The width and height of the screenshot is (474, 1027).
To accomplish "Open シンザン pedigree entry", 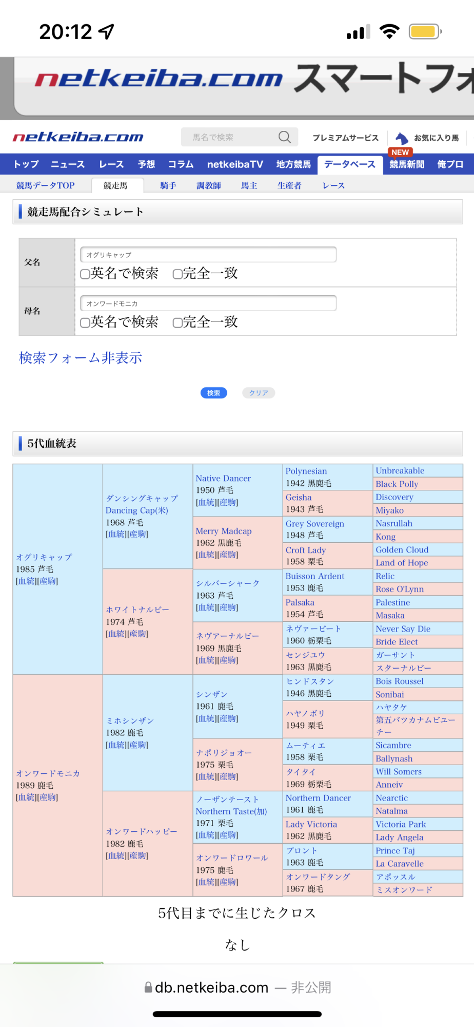I will (211, 694).
